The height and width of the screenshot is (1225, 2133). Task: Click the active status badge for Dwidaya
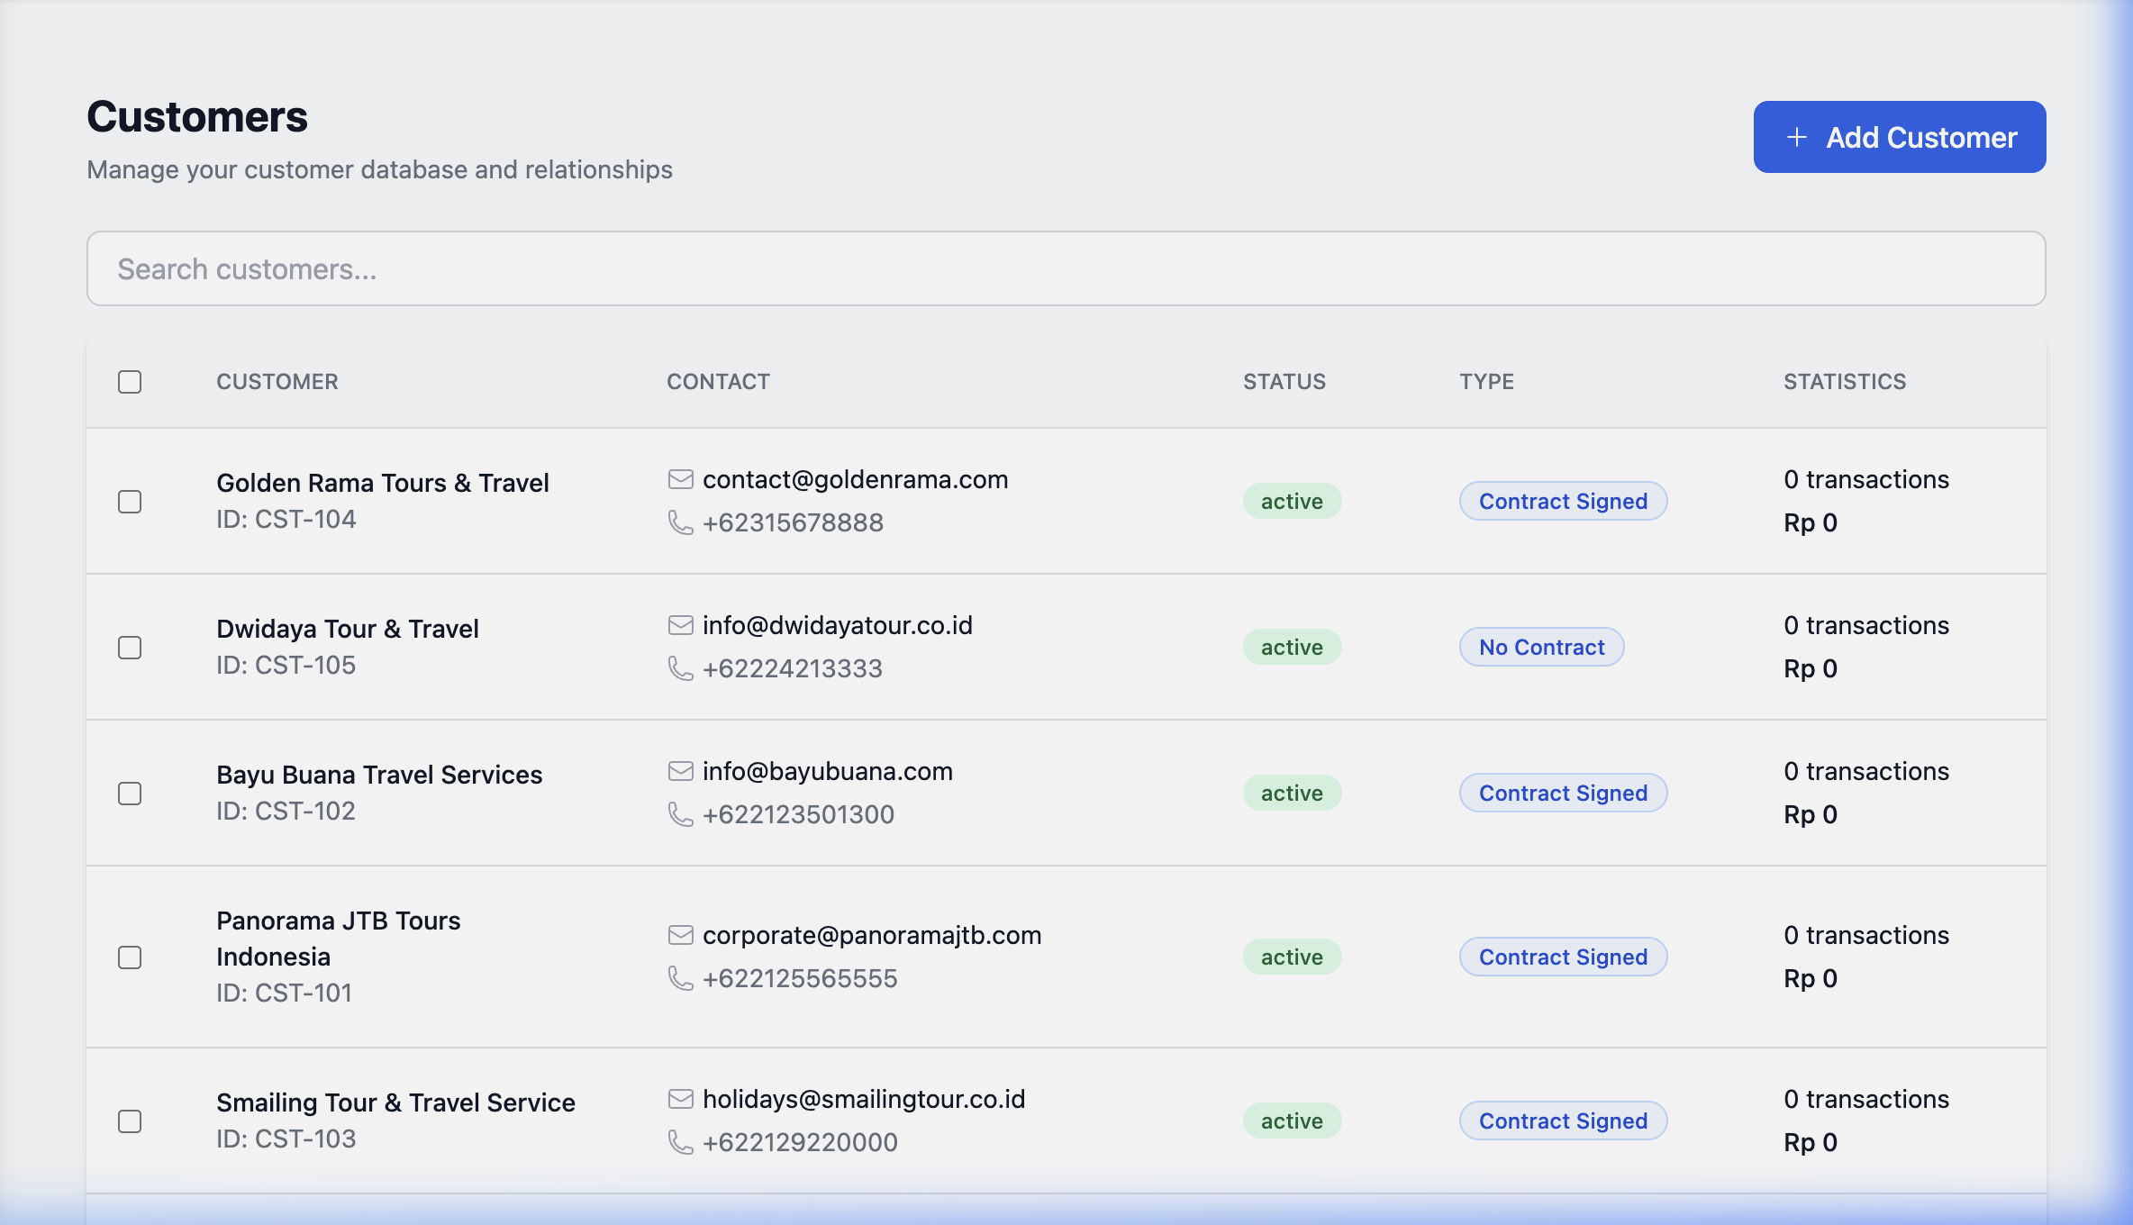pyautogui.click(x=1292, y=647)
